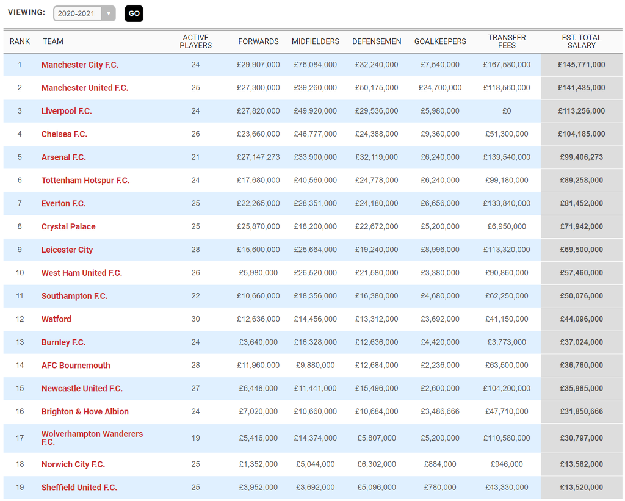Select Watford active players count 30
The height and width of the screenshot is (501, 625).
click(x=195, y=319)
